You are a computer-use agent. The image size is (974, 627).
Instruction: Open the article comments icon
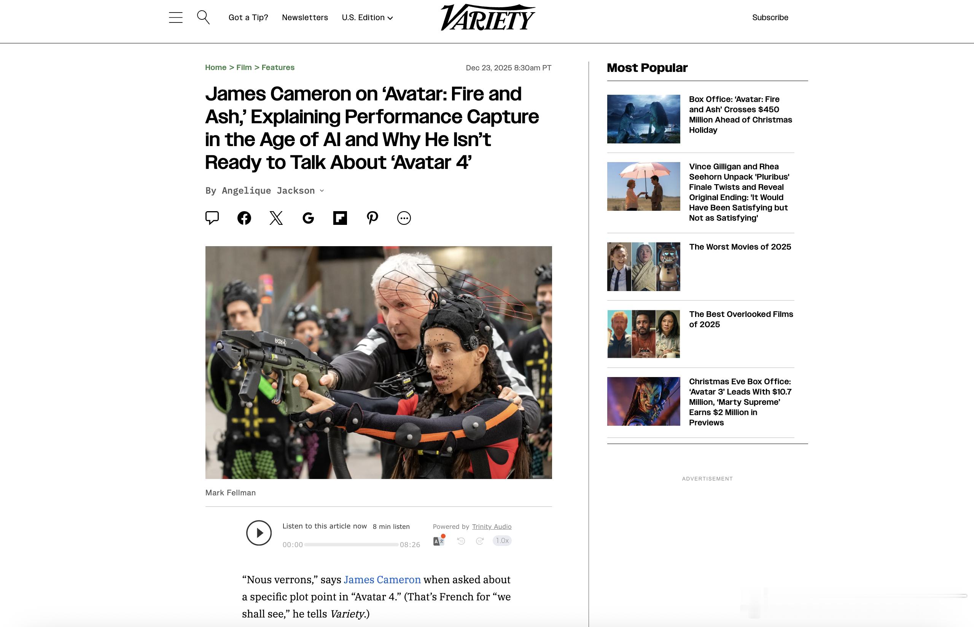click(212, 218)
